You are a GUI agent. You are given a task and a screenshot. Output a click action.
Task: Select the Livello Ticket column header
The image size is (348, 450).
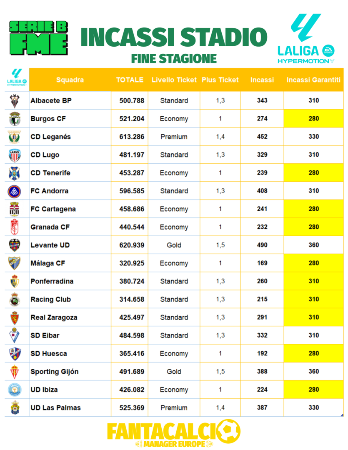pos(174,80)
